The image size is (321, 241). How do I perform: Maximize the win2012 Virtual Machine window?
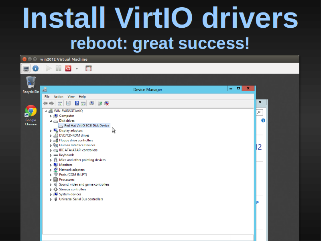pyautogui.click(x=35, y=59)
